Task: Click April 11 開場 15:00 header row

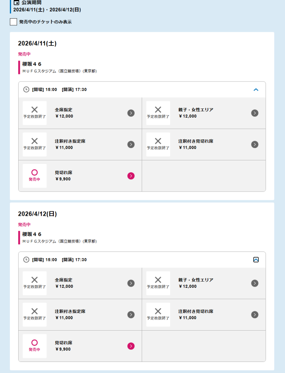Action: 59,89
